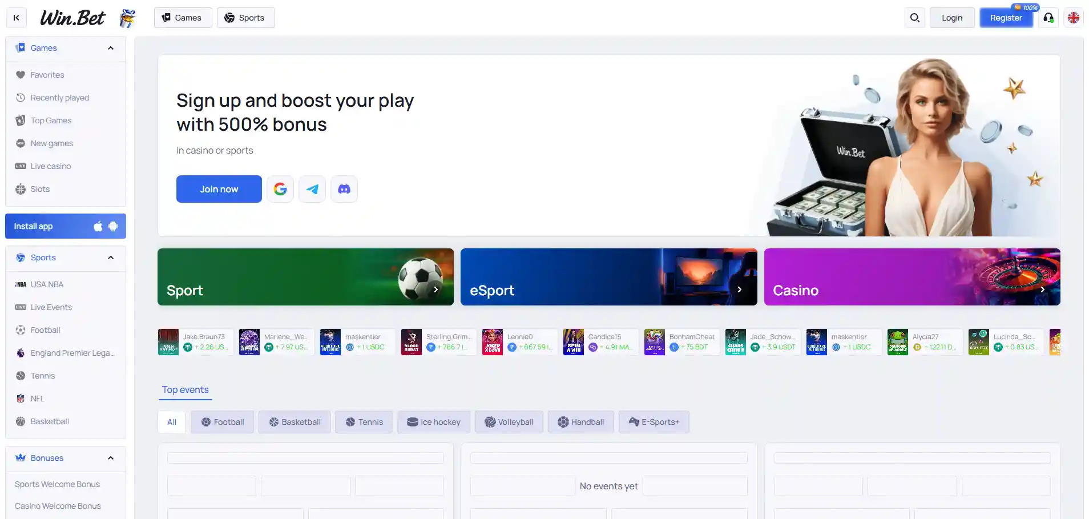Click the Login button

[952, 18]
